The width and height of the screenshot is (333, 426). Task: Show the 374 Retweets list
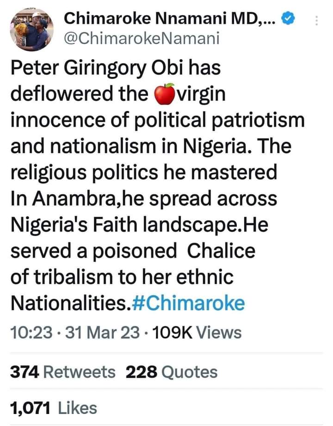tap(62, 371)
